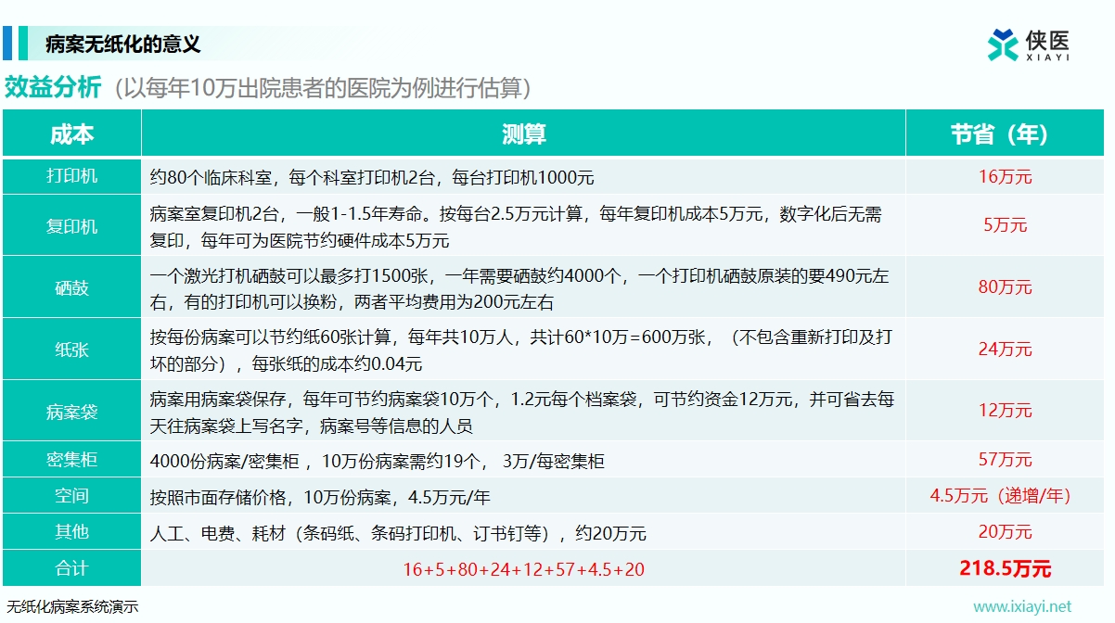Click the 5万元 savings value
Image resolution: width=1115 pixels, height=623 pixels.
point(1005,225)
